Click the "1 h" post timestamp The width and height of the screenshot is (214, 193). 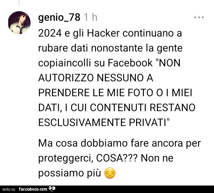[x=90, y=18]
